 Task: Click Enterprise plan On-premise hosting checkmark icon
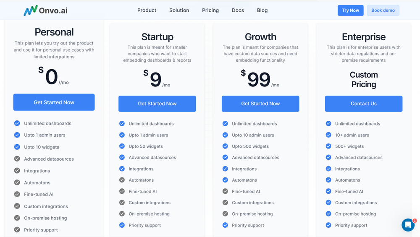[x=328, y=214]
